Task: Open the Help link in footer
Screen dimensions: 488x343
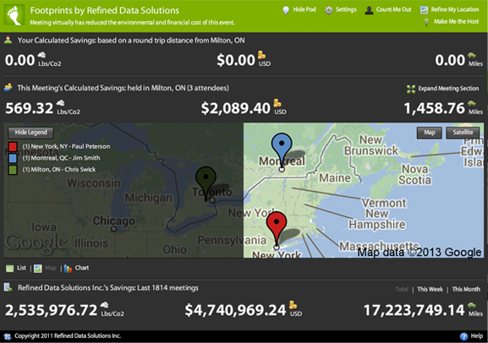Action: 476,336
